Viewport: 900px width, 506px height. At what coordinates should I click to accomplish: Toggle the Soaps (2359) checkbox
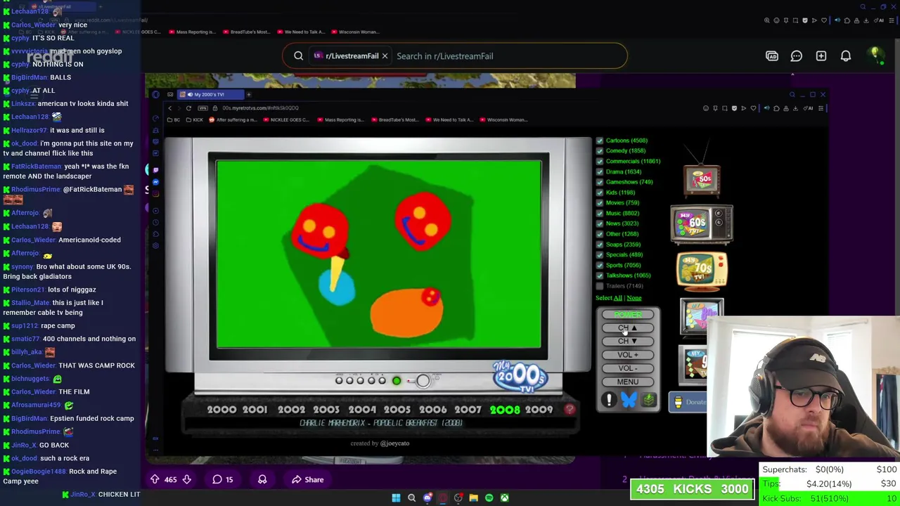point(600,245)
